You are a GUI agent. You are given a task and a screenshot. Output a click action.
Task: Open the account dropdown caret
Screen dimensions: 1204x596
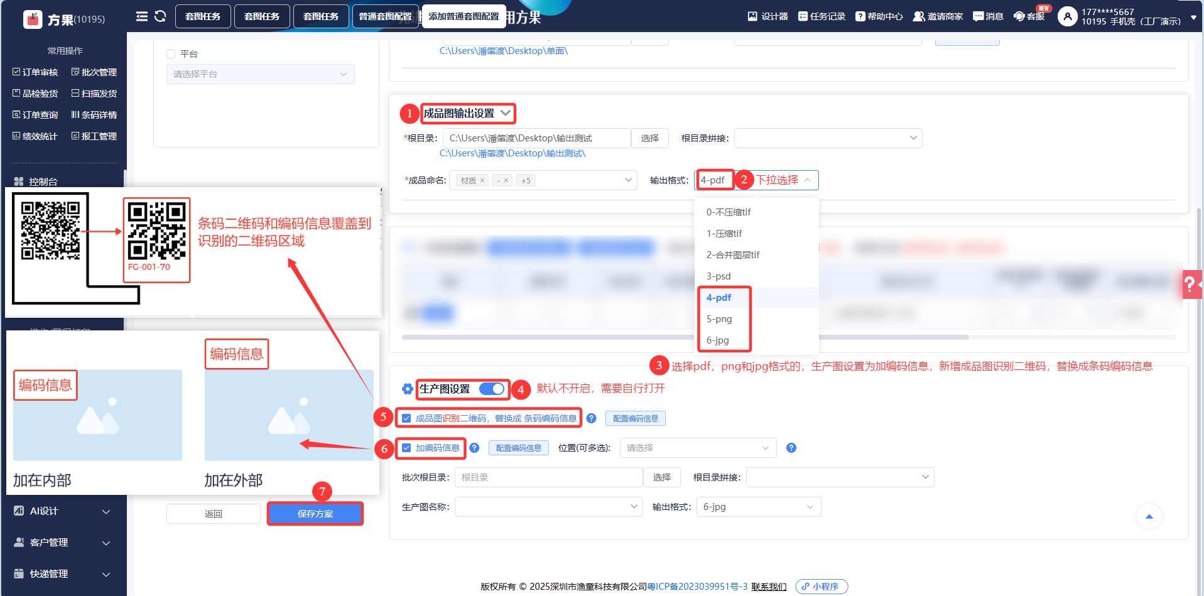[1193, 18]
